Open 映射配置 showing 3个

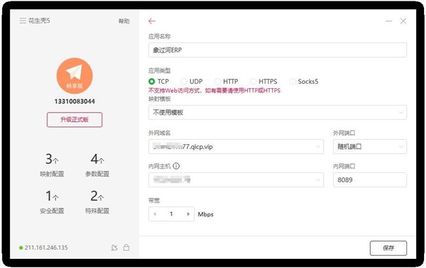[52, 165]
